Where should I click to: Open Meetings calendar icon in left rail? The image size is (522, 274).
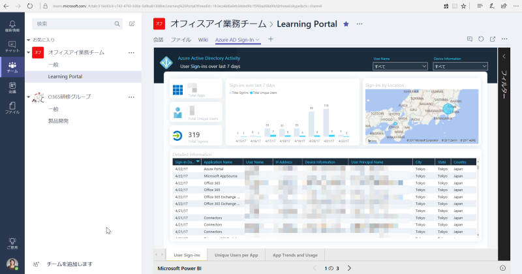point(12,87)
